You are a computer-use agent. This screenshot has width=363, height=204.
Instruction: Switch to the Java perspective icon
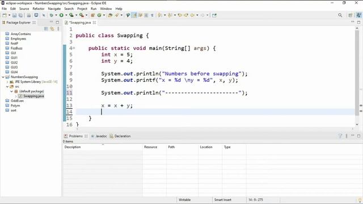(x=358, y=15)
